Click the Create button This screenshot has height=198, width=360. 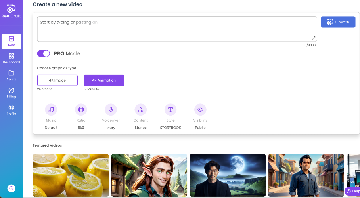338,22
